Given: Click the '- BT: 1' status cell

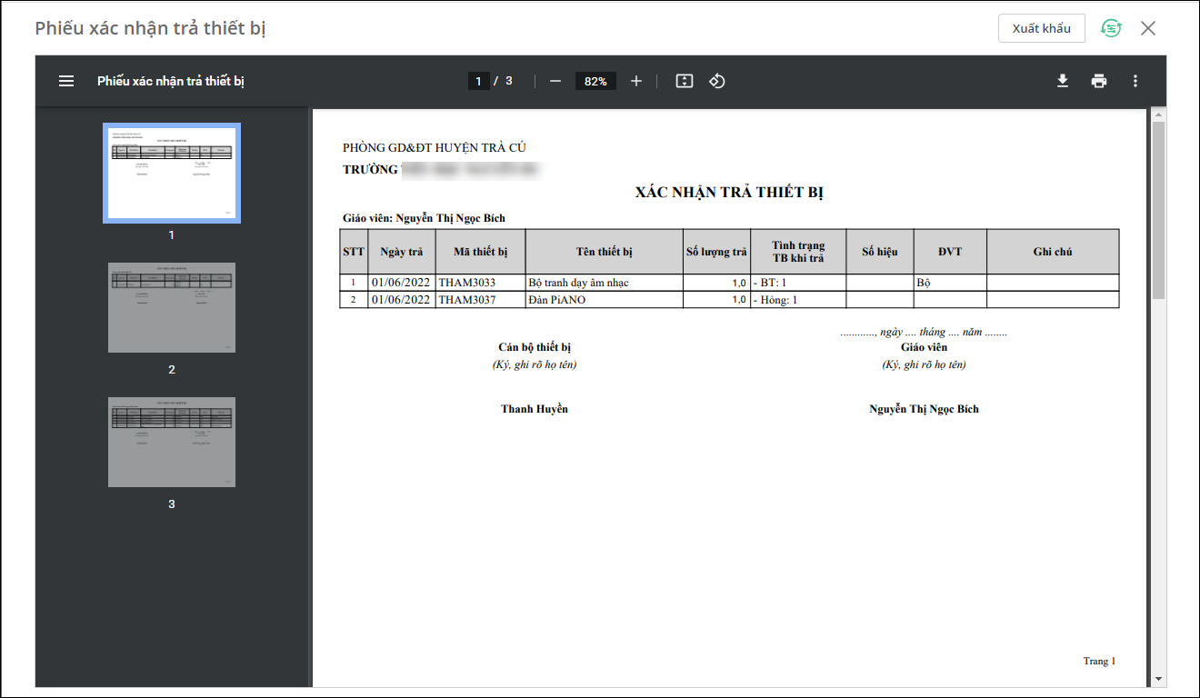Looking at the screenshot, I should click(x=798, y=283).
